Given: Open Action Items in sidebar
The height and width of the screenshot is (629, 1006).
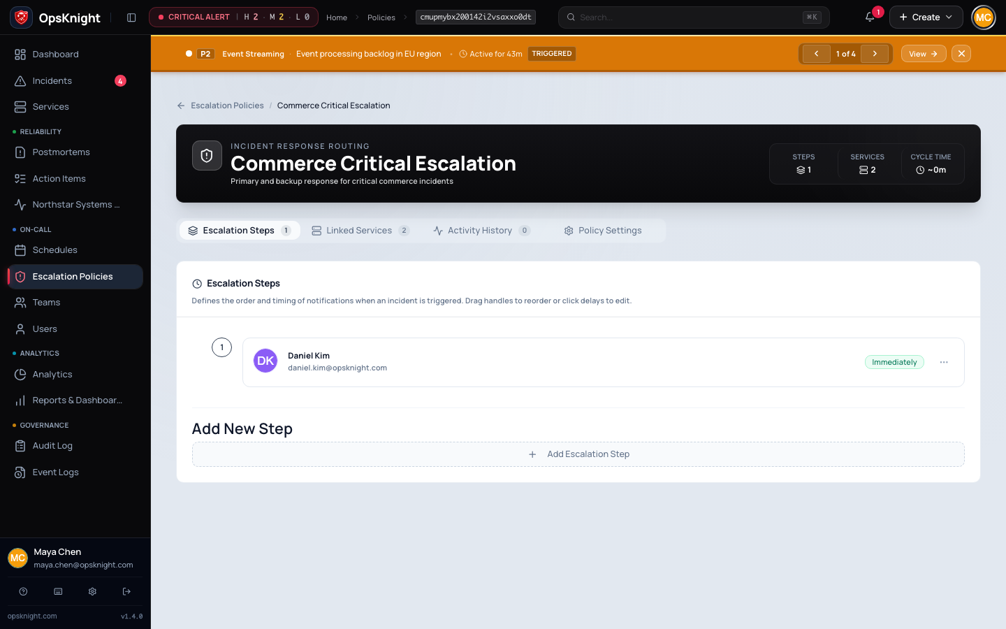Looking at the screenshot, I should (x=75, y=179).
